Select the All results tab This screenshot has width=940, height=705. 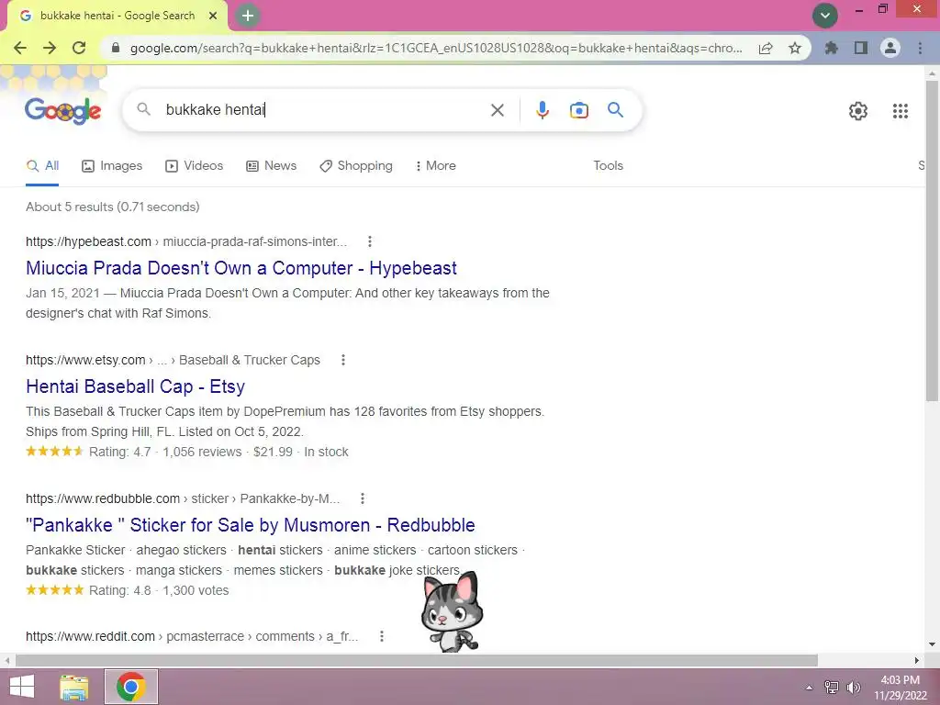coord(42,166)
